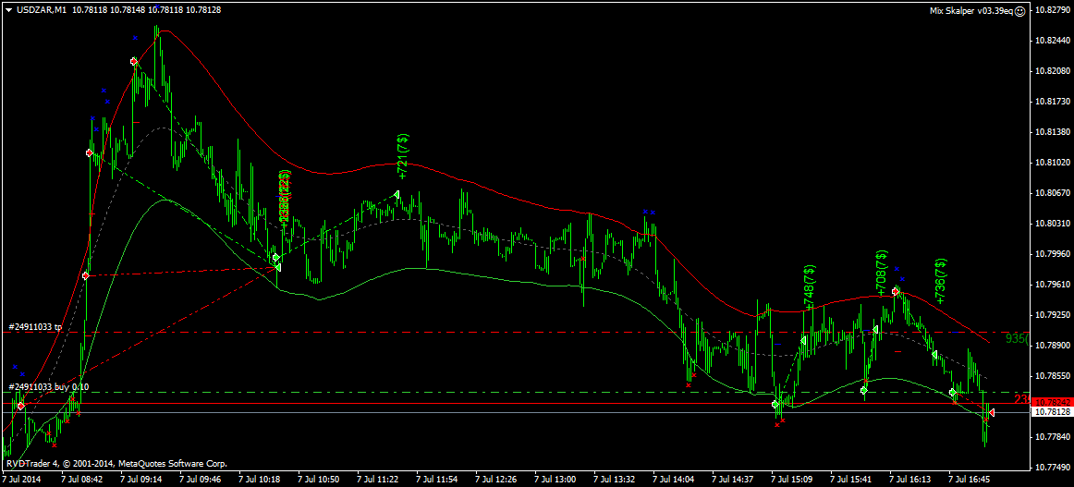Select the USDZAR,M1 chart symbol title
Image resolution: width=1074 pixels, height=487 pixels.
(41, 9)
